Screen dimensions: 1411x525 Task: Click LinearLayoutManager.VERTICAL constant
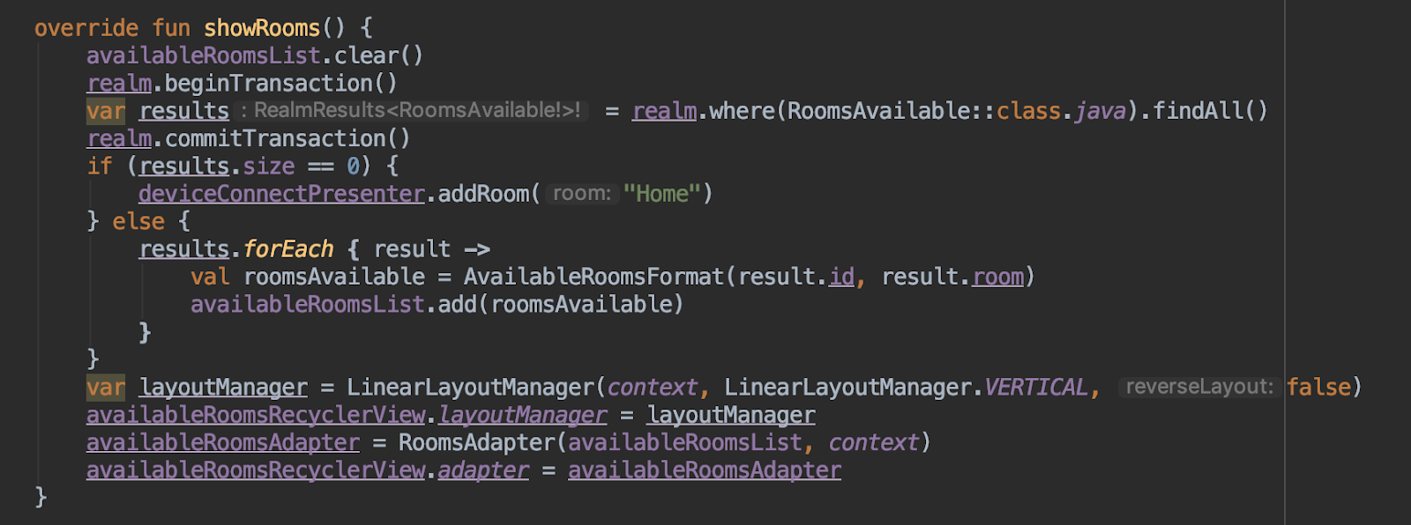tap(906, 388)
